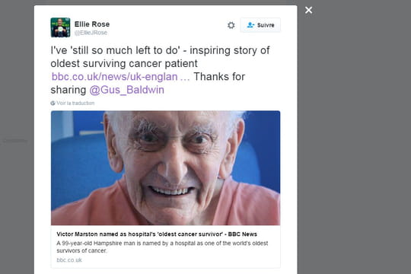The height and width of the screenshot is (274, 411).
Task: Open the @Gus_Baldwin mention
Action: tap(127, 90)
